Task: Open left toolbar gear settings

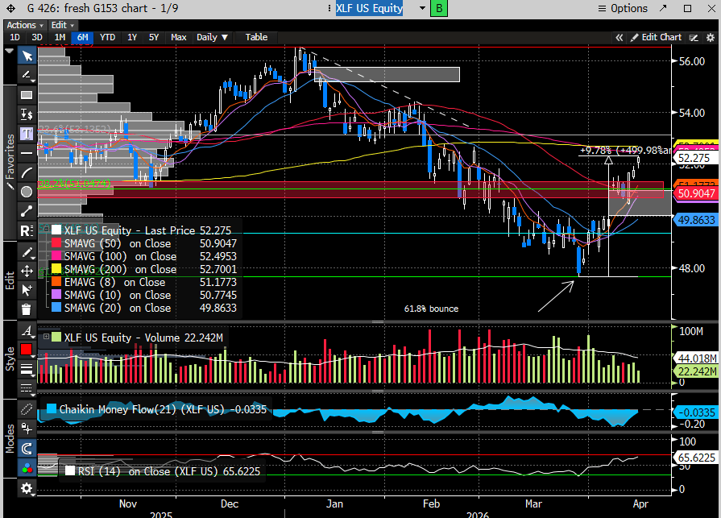Action: tap(27, 488)
